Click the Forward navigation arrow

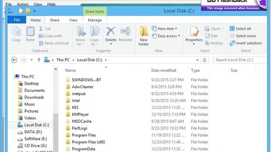24,60
